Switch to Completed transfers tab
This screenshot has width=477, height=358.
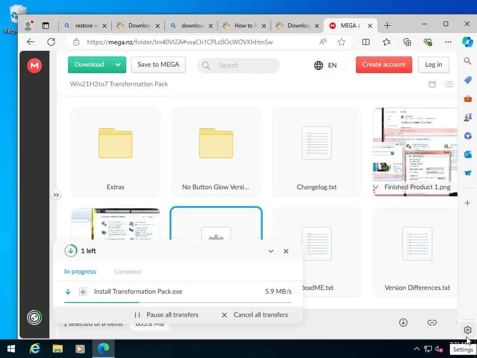(x=128, y=272)
